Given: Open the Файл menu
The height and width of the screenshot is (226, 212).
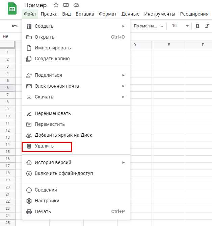Looking at the screenshot, I should coord(30,14).
